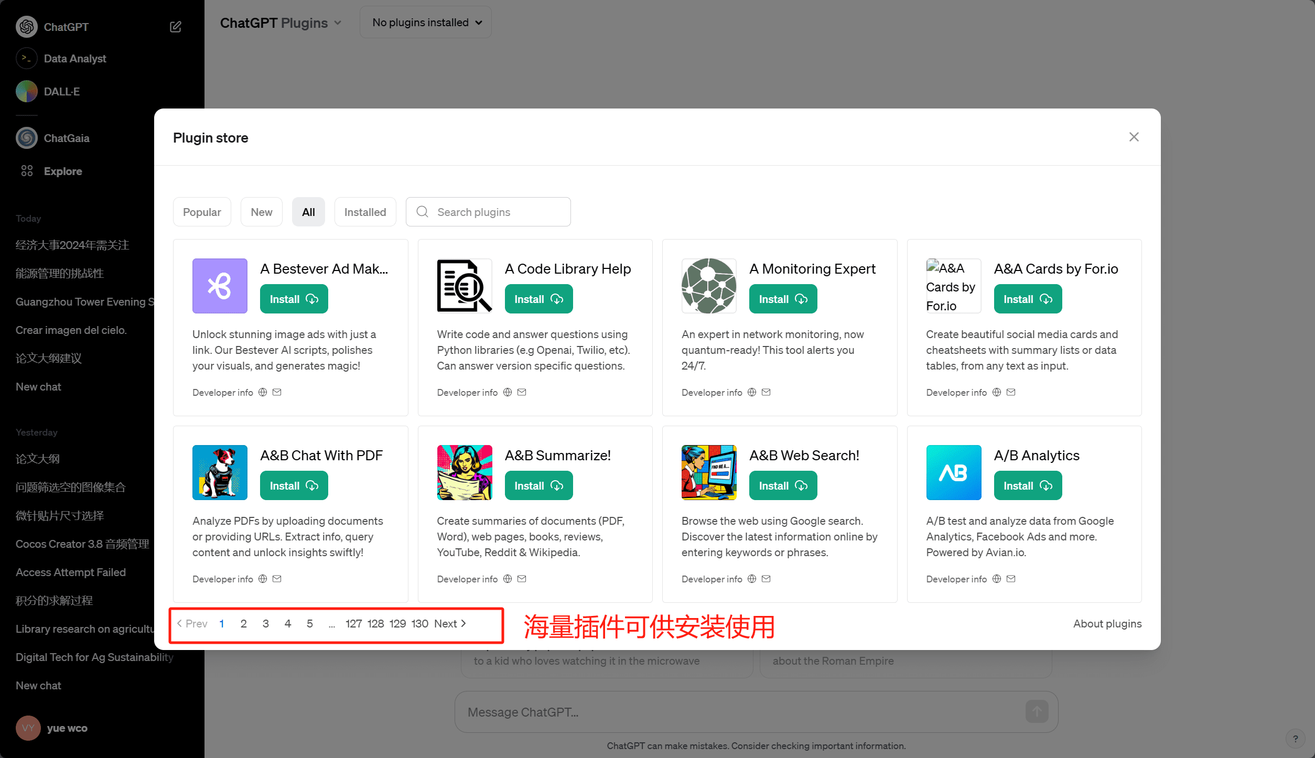Click the new chat compose icon
This screenshot has width=1315, height=758.
176,27
